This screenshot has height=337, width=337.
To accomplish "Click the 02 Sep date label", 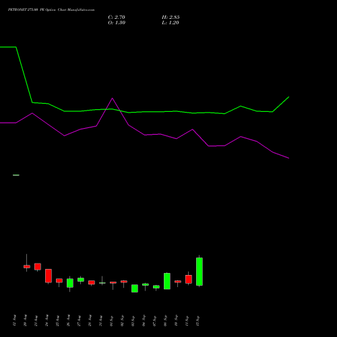I will coord(122,320).
